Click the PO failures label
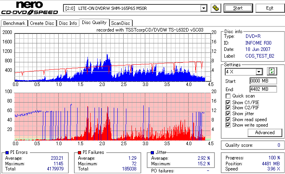 click(x=163, y=171)
